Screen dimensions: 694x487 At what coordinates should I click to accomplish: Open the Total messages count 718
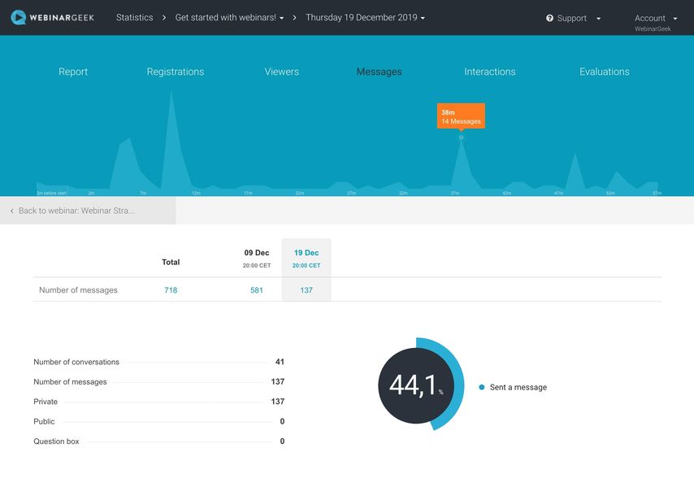[171, 289]
